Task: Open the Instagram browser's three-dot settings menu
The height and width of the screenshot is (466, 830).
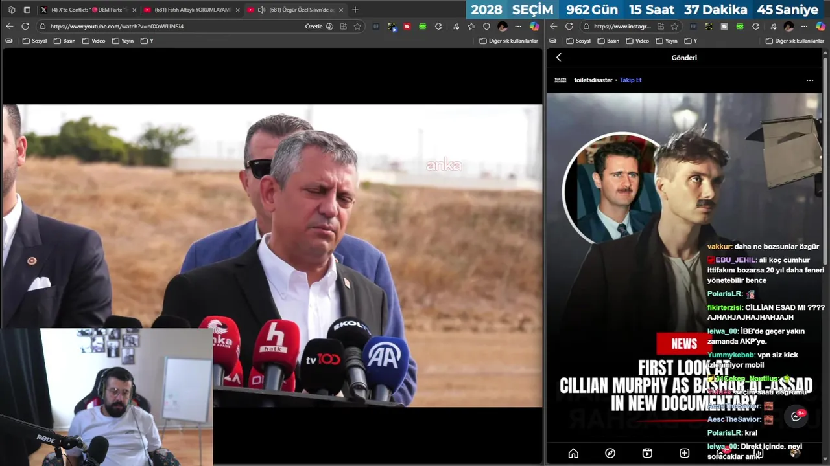Action: (804, 27)
